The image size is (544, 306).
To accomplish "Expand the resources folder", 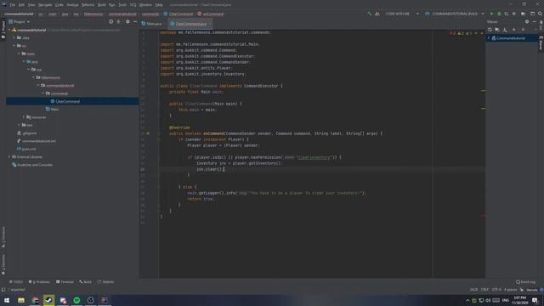I will pos(24,117).
